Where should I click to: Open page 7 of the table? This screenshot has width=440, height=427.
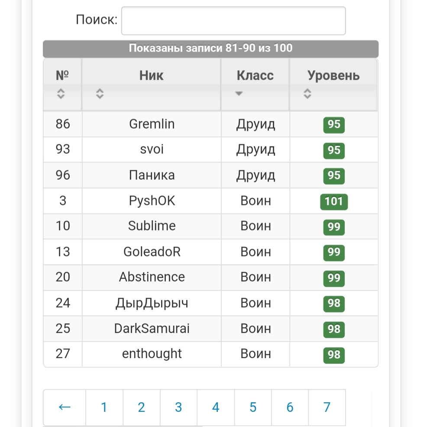click(x=327, y=407)
